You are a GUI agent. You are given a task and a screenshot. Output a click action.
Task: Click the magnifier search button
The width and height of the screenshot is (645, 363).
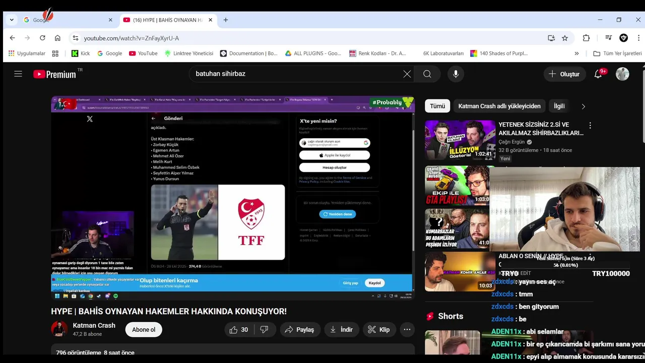click(427, 74)
